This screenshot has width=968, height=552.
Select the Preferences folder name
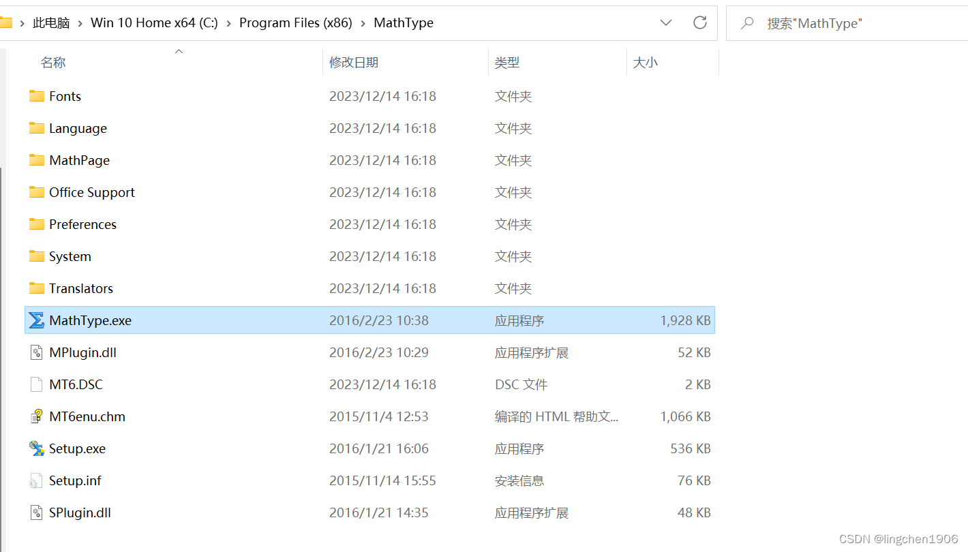pos(82,224)
